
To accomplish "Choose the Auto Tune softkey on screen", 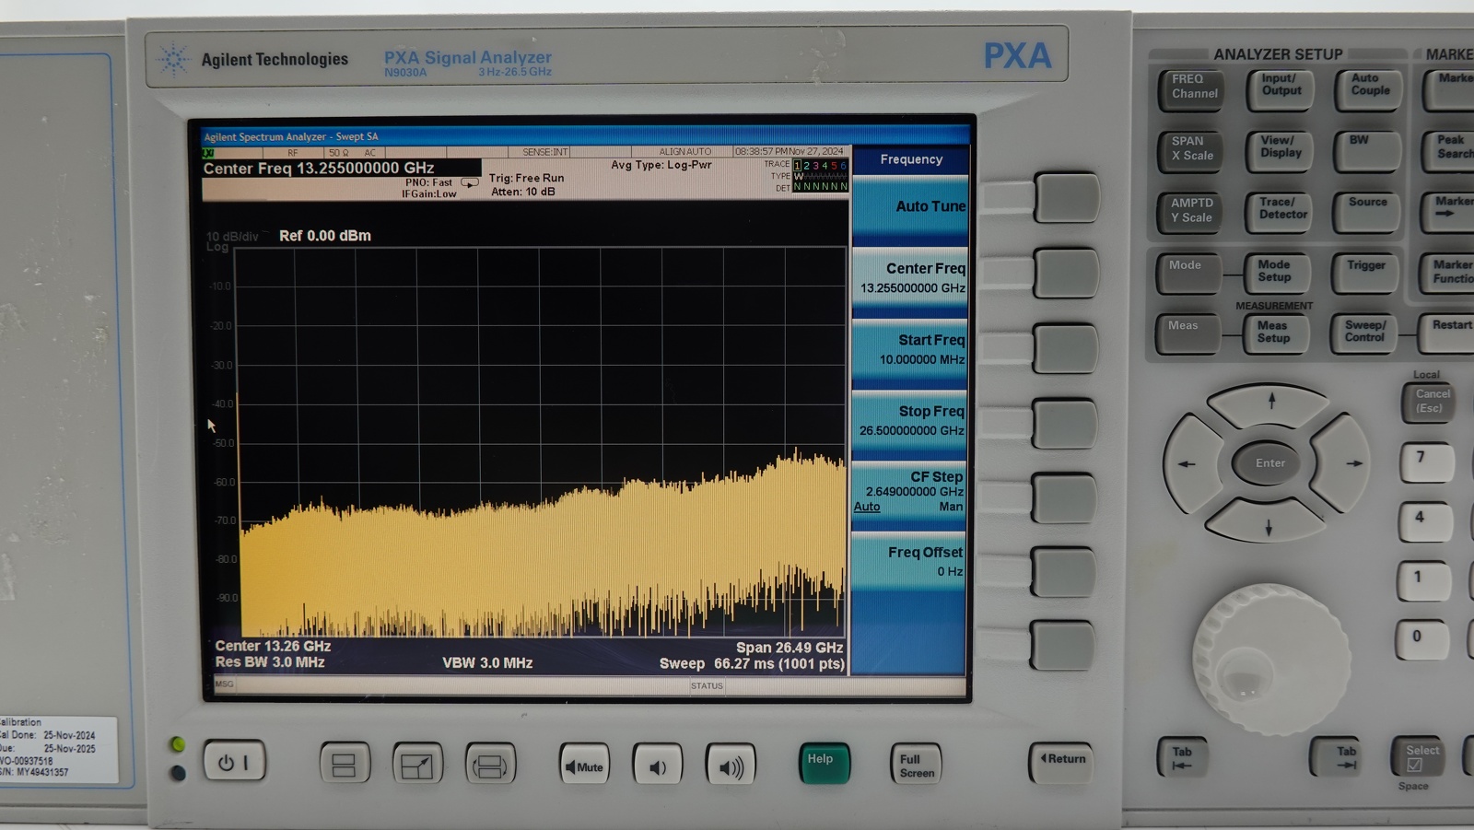I will click(909, 206).
